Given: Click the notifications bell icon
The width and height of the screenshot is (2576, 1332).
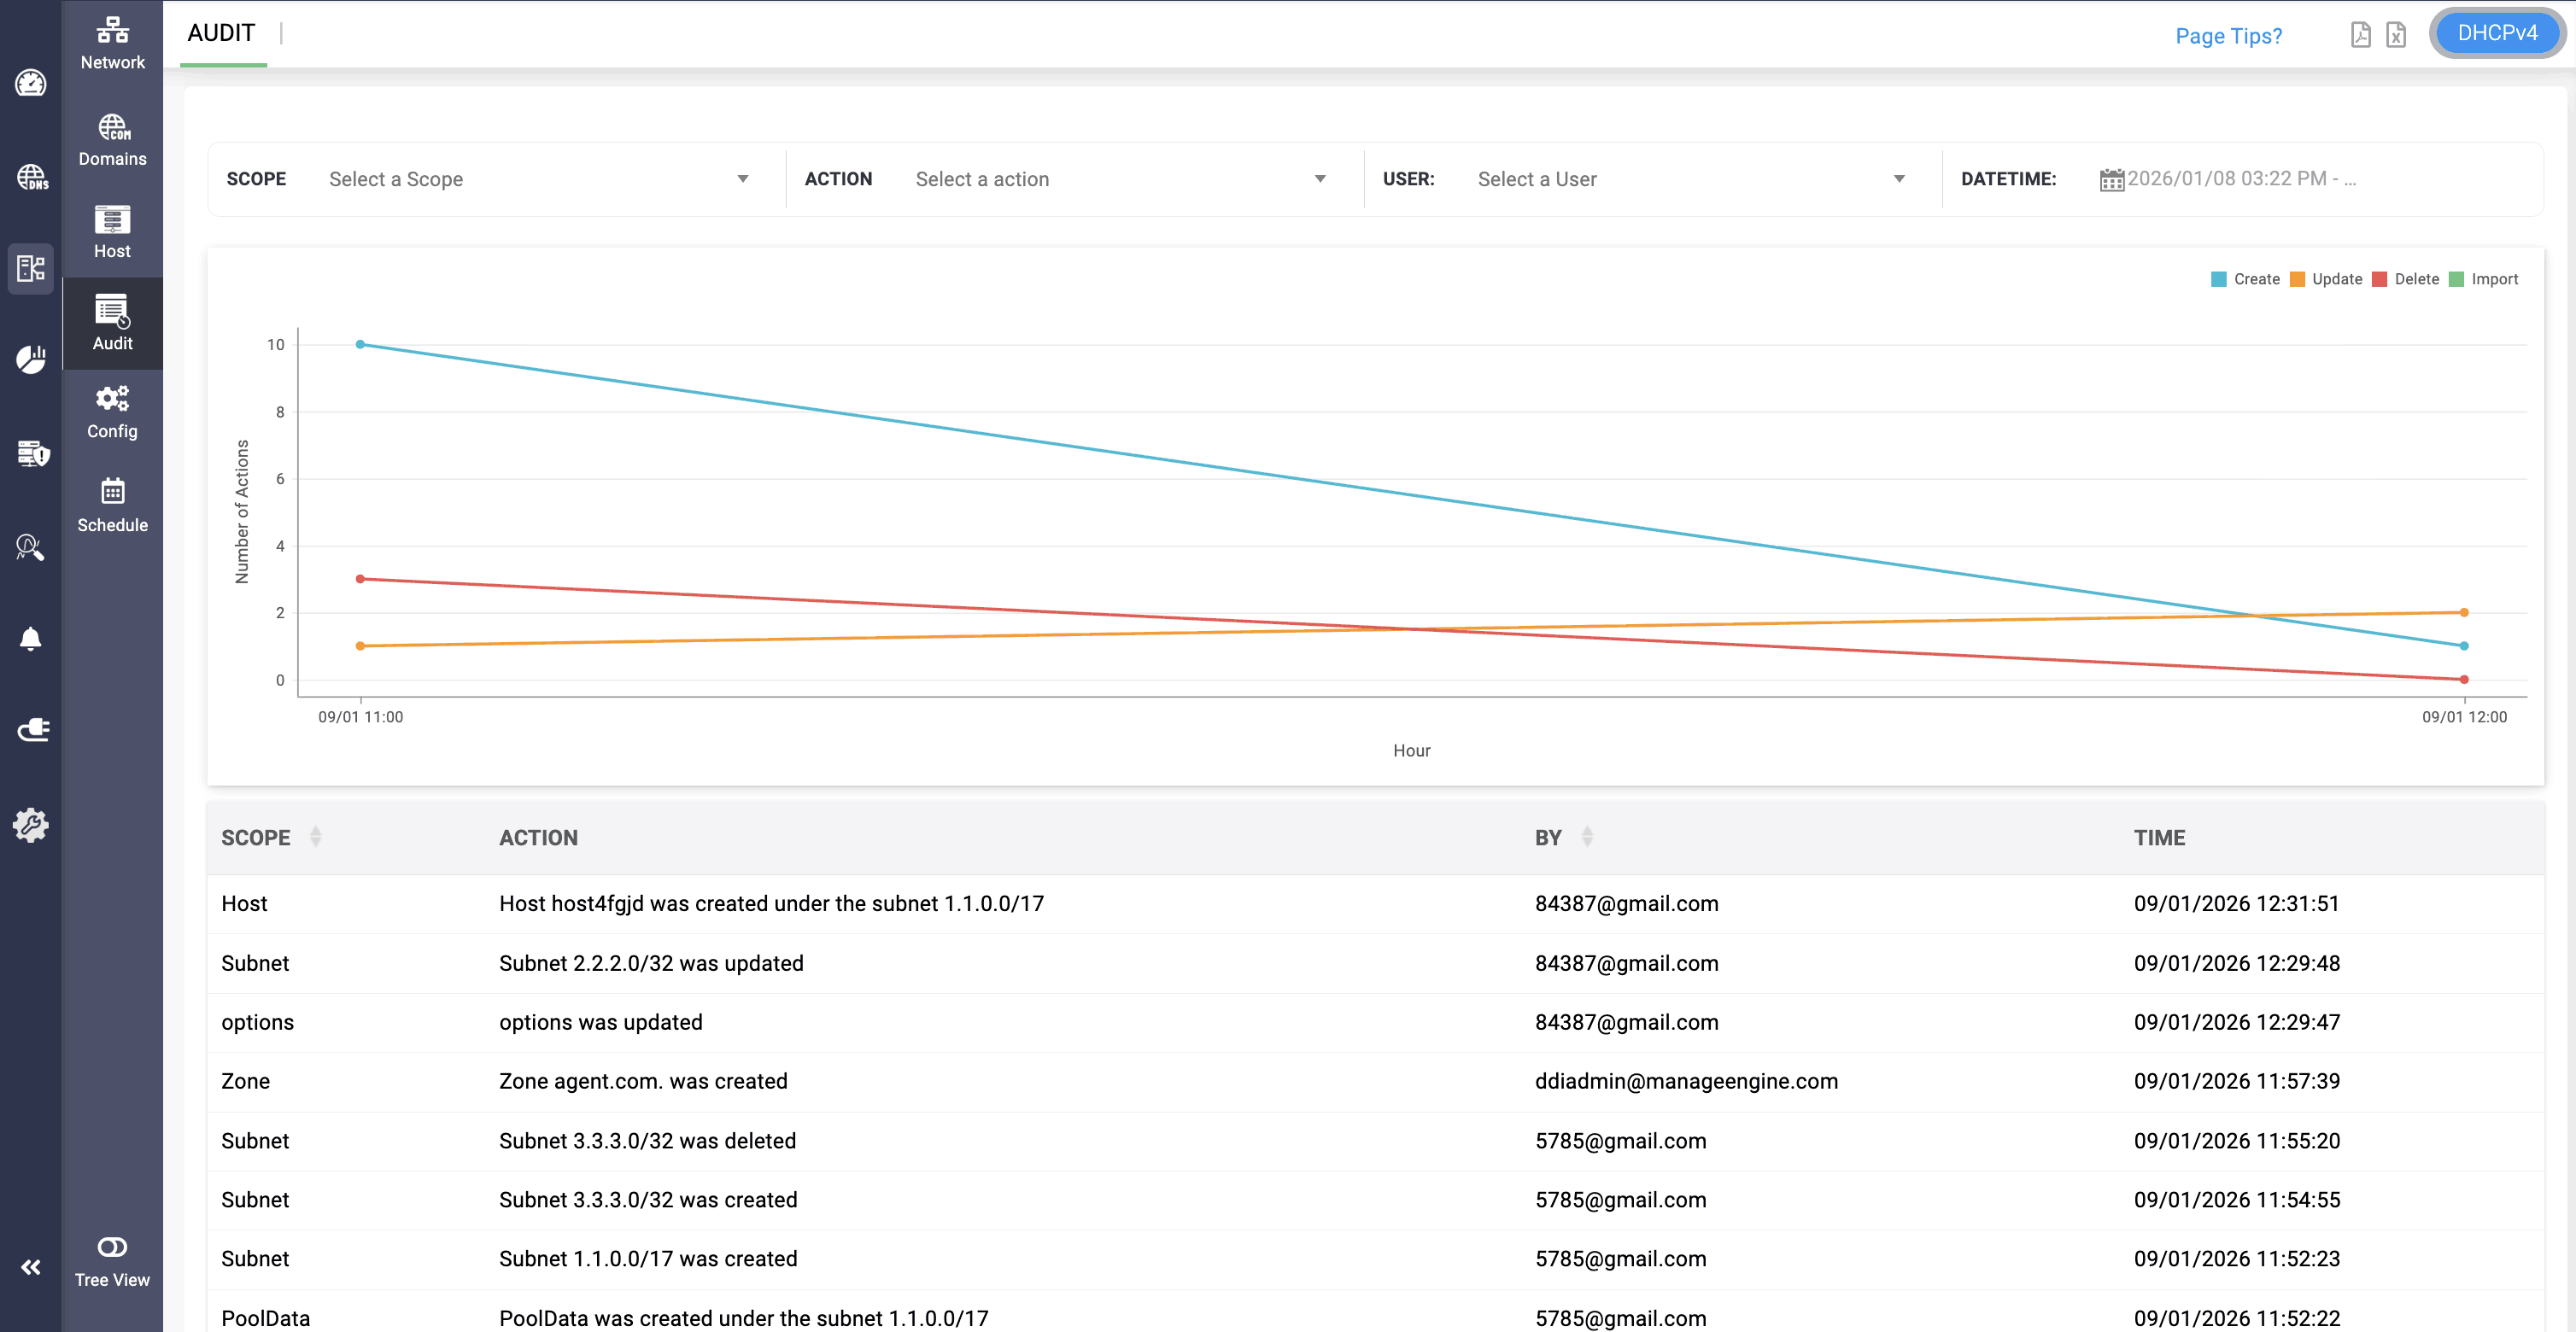Looking at the screenshot, I should [31, 639].
